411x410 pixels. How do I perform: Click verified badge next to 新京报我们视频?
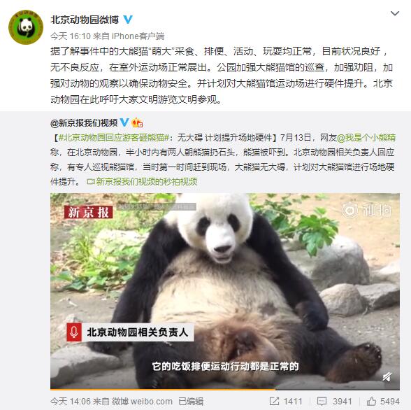point(124,122)
